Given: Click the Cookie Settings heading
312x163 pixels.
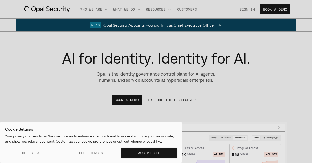Looking at the screenshot, I should point(19,129).
